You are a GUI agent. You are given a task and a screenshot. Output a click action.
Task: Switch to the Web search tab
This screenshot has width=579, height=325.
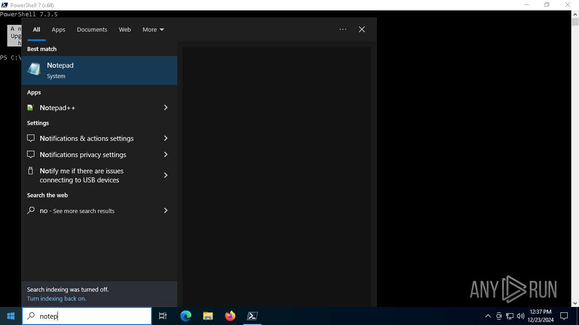[x=125, y=29]
